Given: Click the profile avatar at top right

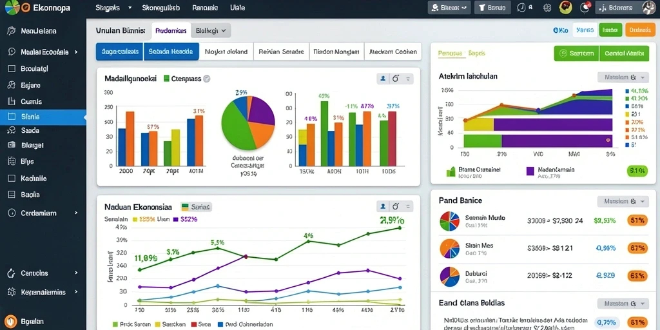Looking at the screenshot, I should [x=648, y=7].
